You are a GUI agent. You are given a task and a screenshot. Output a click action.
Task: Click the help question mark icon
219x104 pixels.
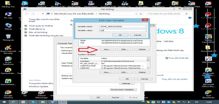pos(190,18)
